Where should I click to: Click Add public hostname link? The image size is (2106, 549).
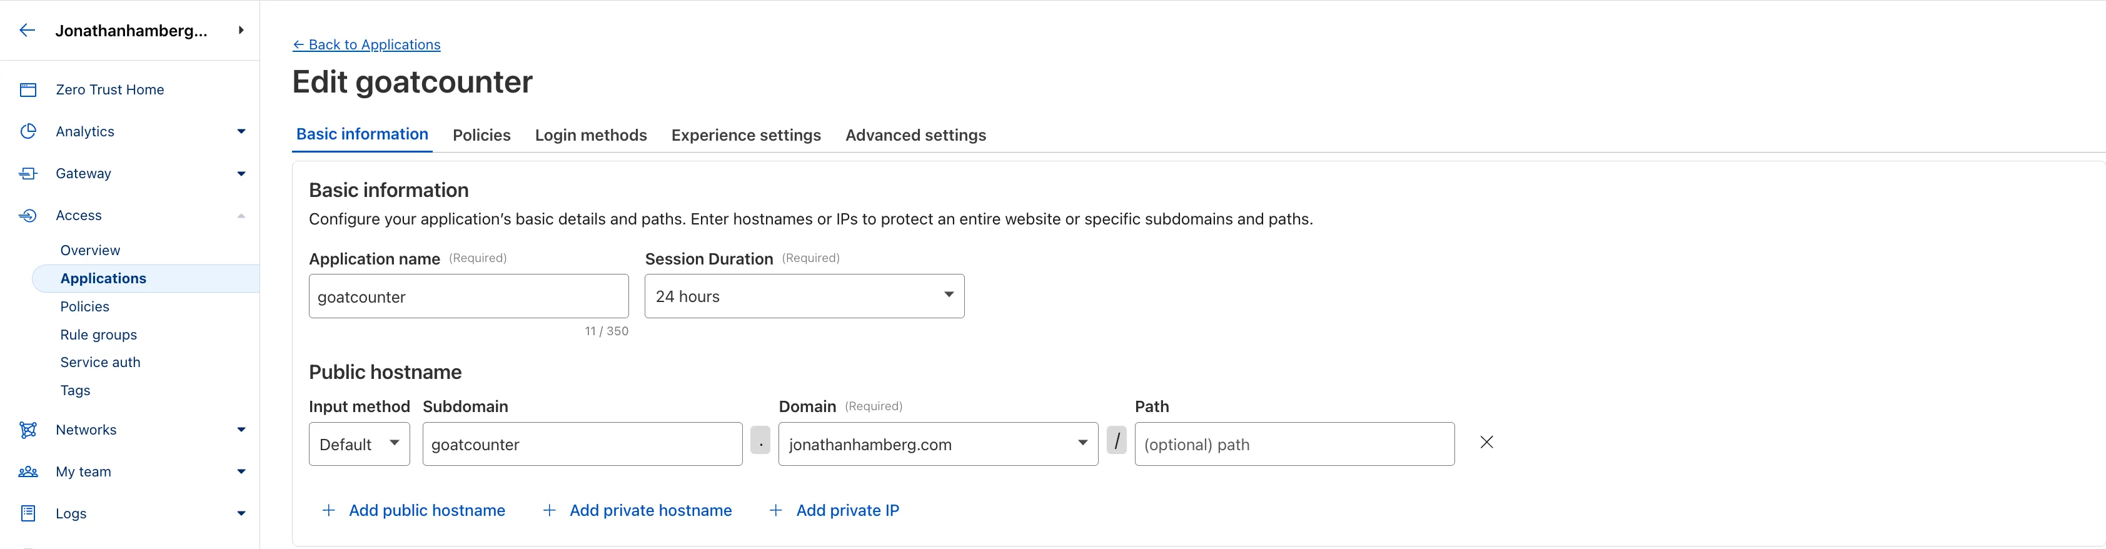(426, 511)
